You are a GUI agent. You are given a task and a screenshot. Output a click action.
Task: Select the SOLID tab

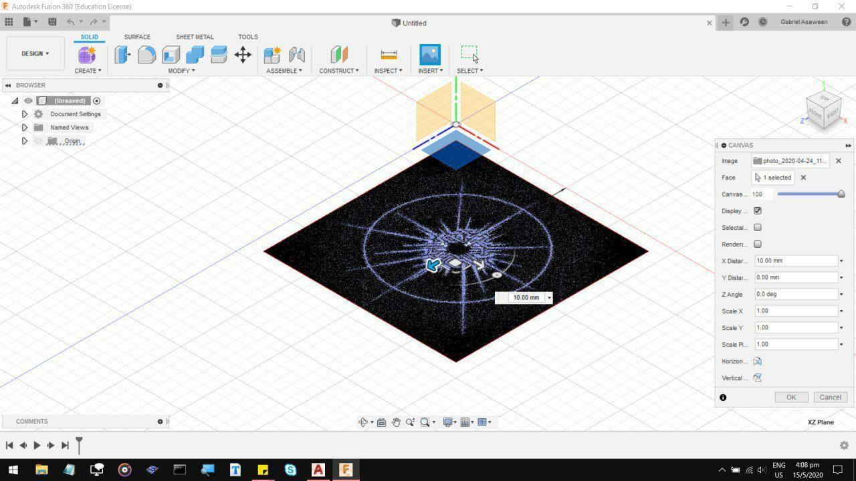coord(89,37)
